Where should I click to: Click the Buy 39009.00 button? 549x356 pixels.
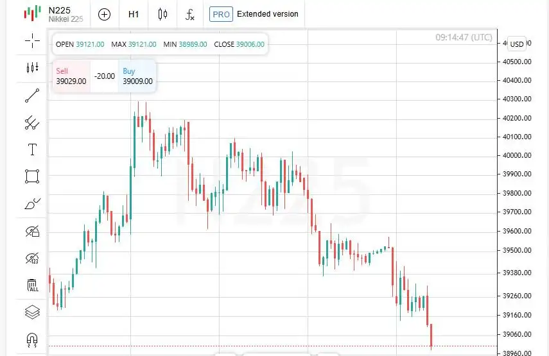pyautogui.click(x=137, y=76)
